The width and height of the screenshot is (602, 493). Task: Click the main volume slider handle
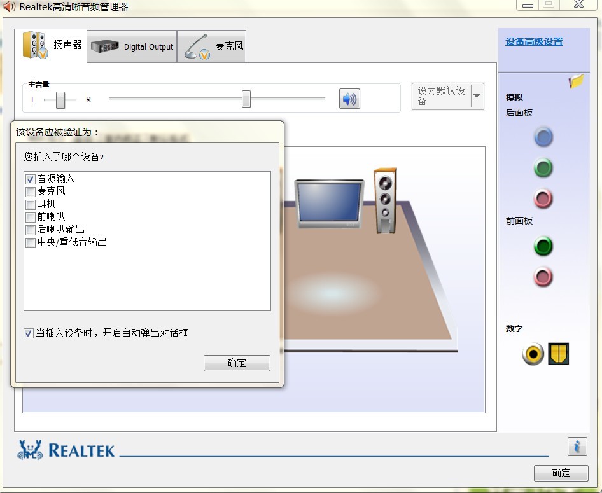tap(246, 99)
